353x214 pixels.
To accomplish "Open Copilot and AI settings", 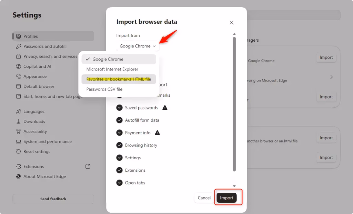I will (x=53, y=66).
